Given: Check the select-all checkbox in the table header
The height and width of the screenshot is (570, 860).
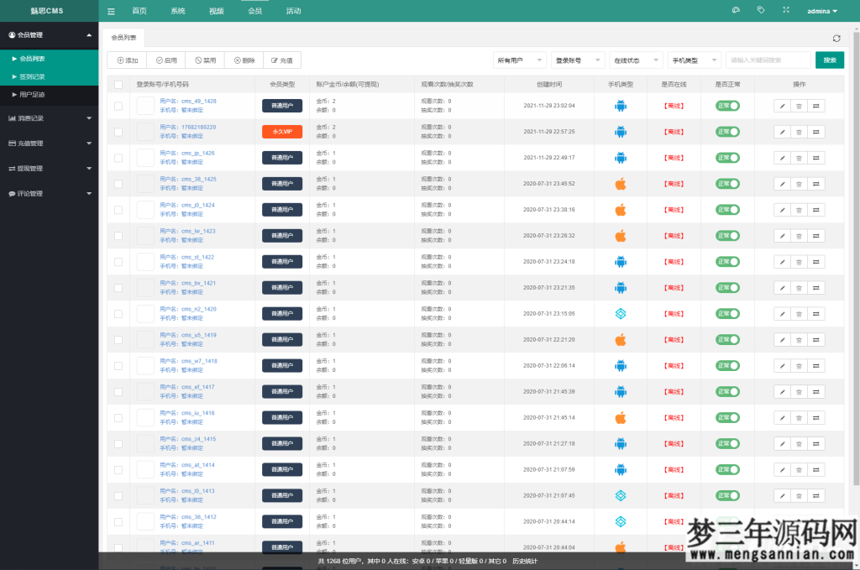Looking at the screenshot, I should (x=118, y=85).
